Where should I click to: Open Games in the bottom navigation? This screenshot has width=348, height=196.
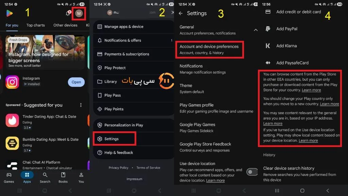(9, 178)
